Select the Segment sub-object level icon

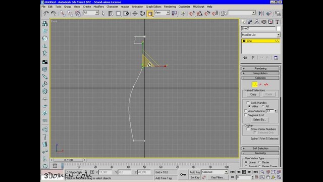tap(260, 84)
